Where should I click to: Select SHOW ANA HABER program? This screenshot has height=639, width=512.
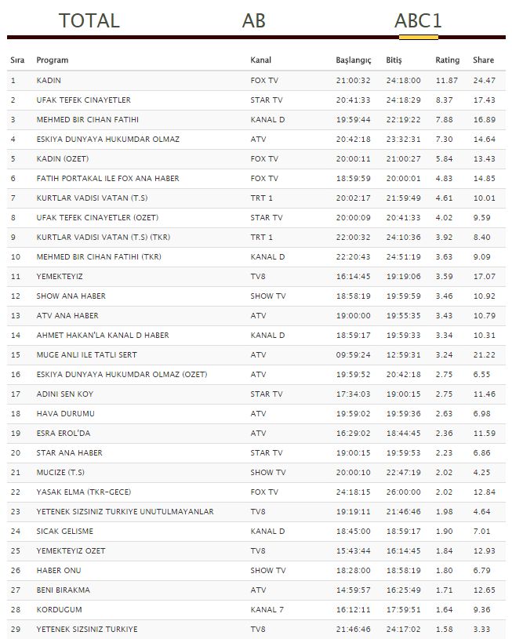tap(71, 296)
